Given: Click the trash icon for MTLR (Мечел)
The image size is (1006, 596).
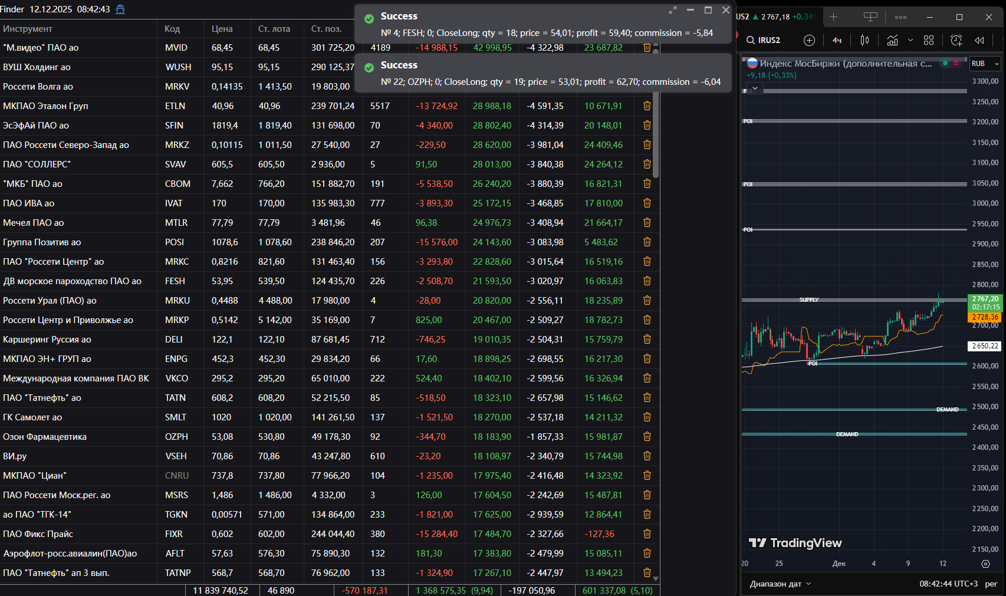Looking at the screenshot, I should (x=647, y=222).
